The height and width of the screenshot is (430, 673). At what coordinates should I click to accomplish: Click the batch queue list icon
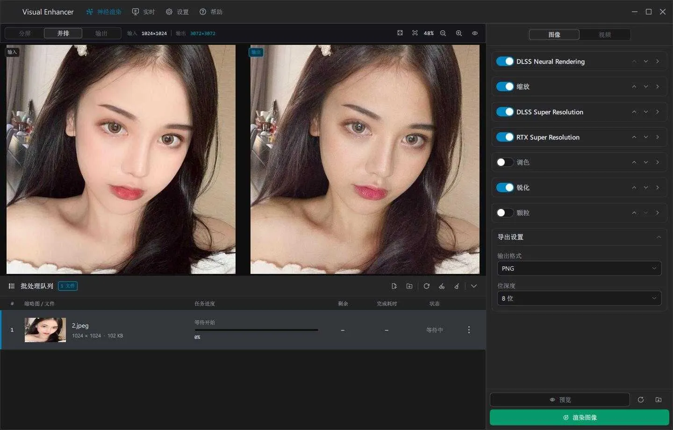pos(12,286)
